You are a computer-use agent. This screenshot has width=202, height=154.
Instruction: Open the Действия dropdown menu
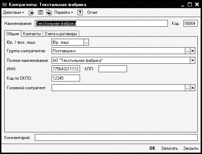click(x=14, y=12)
